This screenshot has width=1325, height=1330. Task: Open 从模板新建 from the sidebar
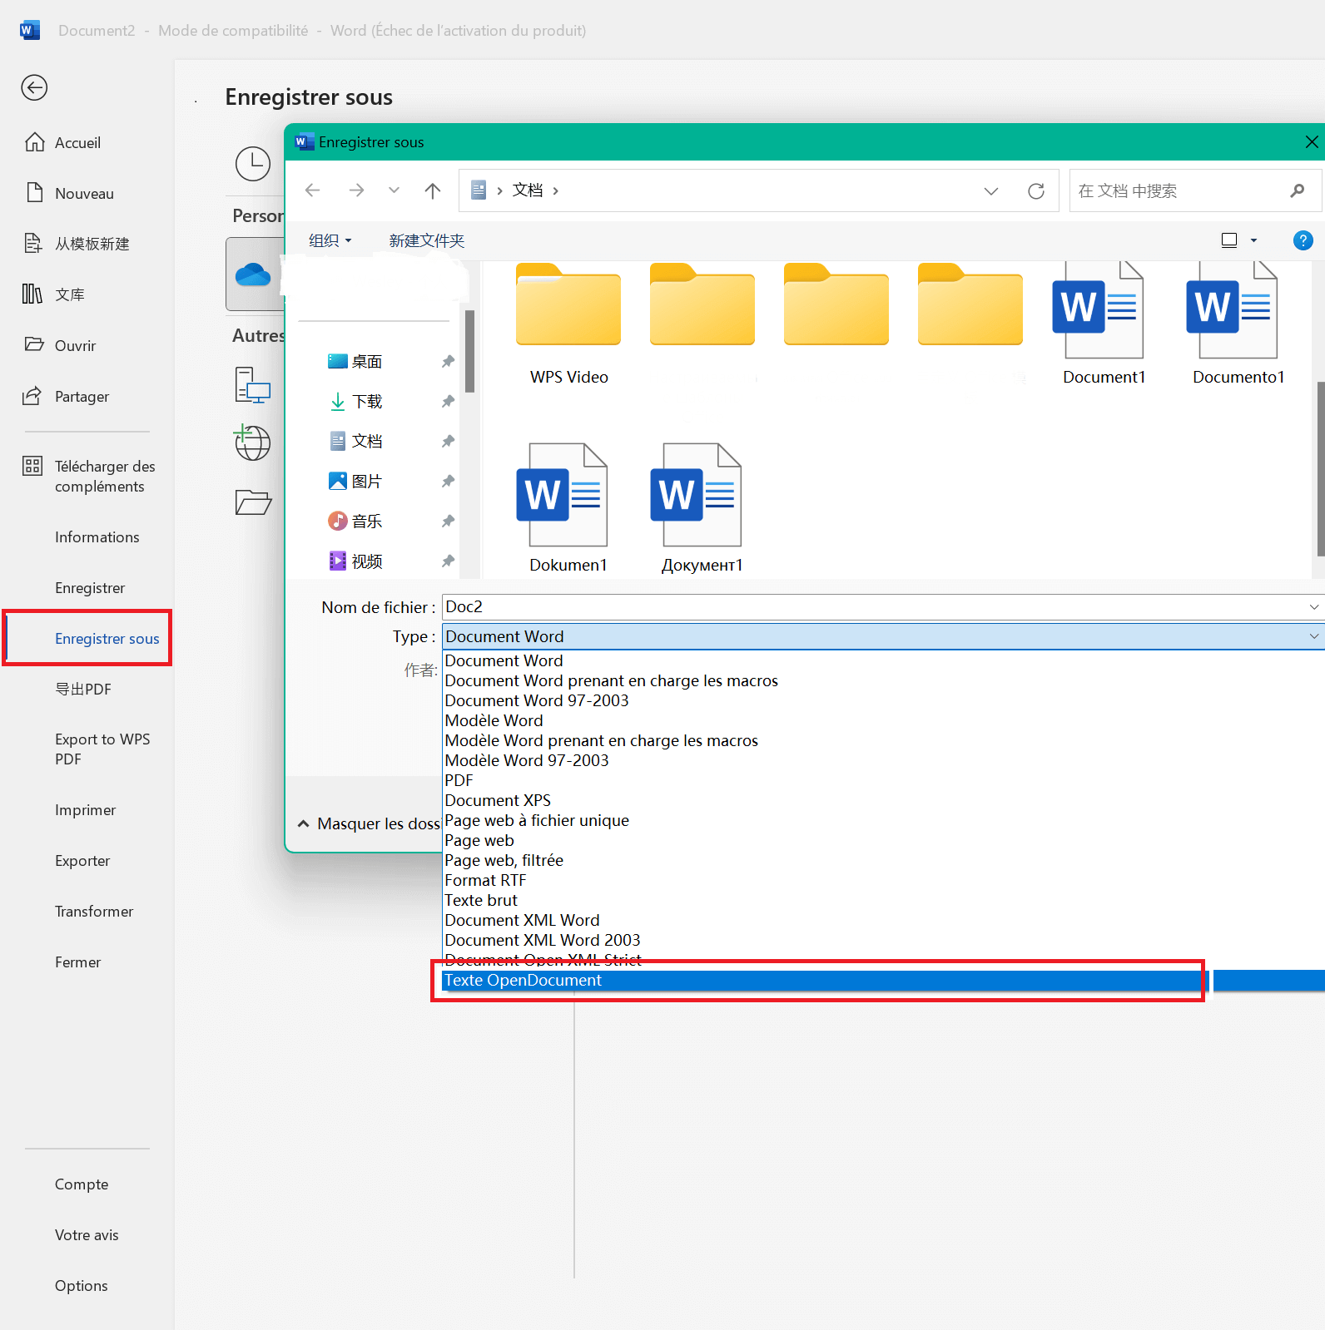[92, 244]
